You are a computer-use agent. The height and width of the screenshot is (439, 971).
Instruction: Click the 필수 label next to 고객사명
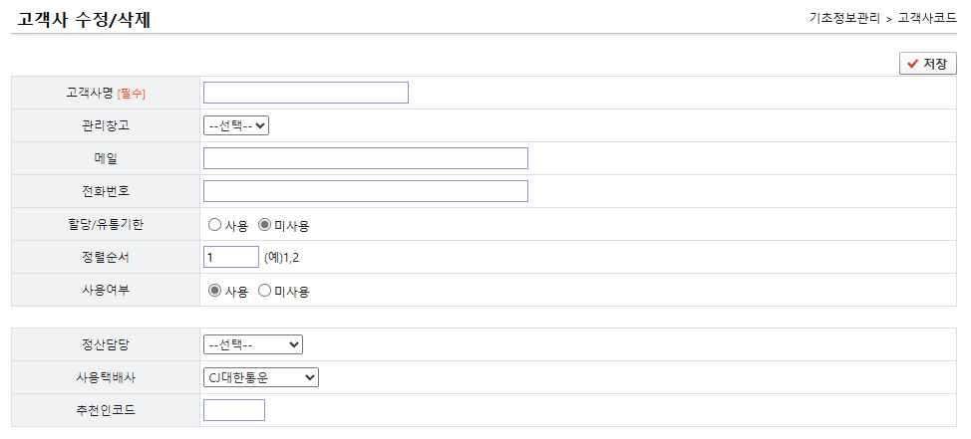click(132, 94)
